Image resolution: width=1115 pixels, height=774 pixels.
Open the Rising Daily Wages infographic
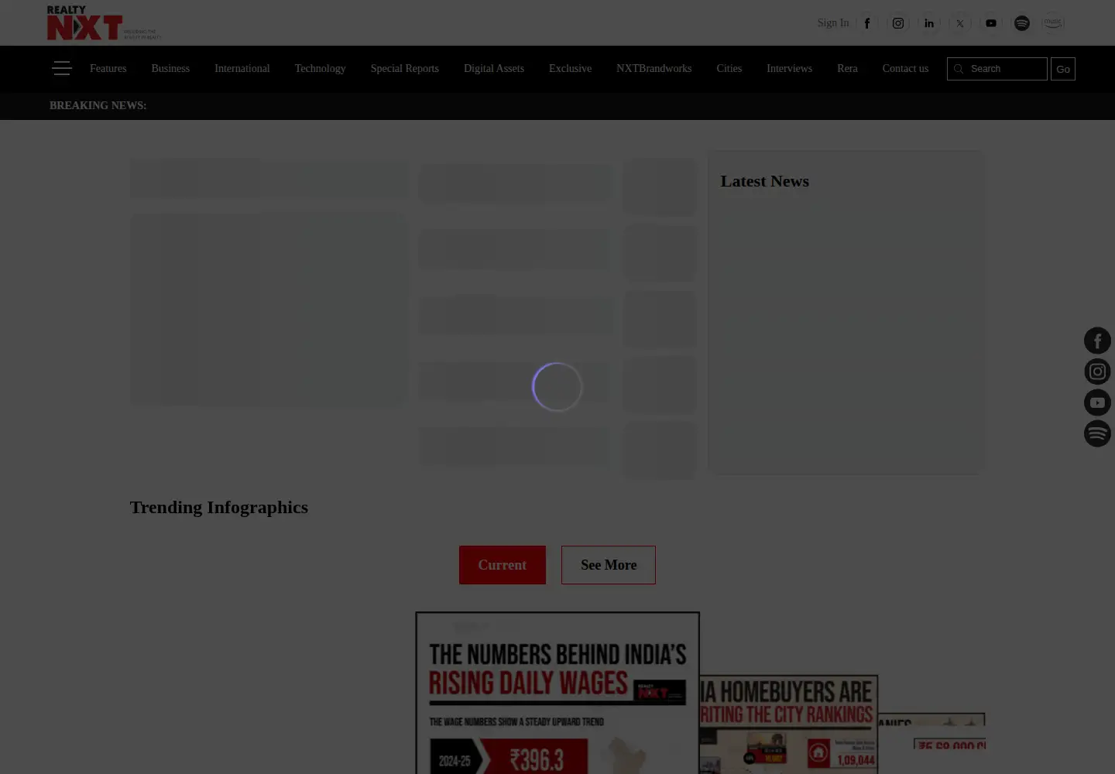(x=557, y=693)
